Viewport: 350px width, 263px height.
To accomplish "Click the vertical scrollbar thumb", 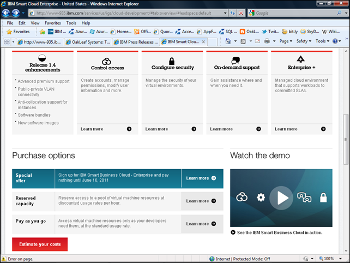I will click(346, 139).
